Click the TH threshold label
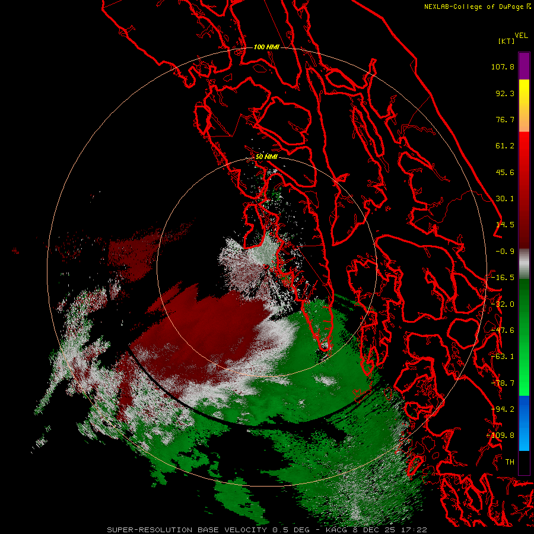This screenshot has height=534, width=534. point(510,462)
